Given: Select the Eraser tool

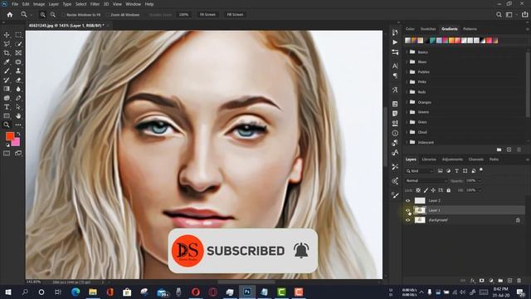Looking at the screenshot, I should 18,80.
